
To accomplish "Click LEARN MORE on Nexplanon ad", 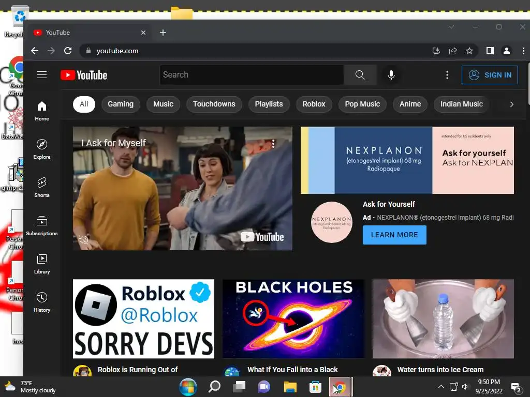I will pyautogui.click(x=394, y=235).
